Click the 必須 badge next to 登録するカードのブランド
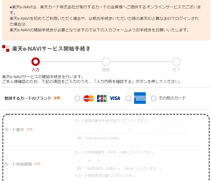 pos(57,98)
